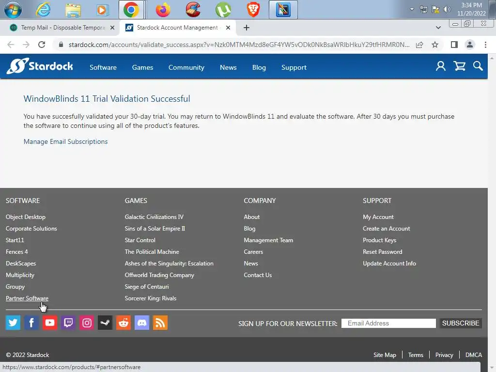Viewport: 496px width, 372px height.
Task: Open the Reddit social icon
Action: tap(124, 323)
